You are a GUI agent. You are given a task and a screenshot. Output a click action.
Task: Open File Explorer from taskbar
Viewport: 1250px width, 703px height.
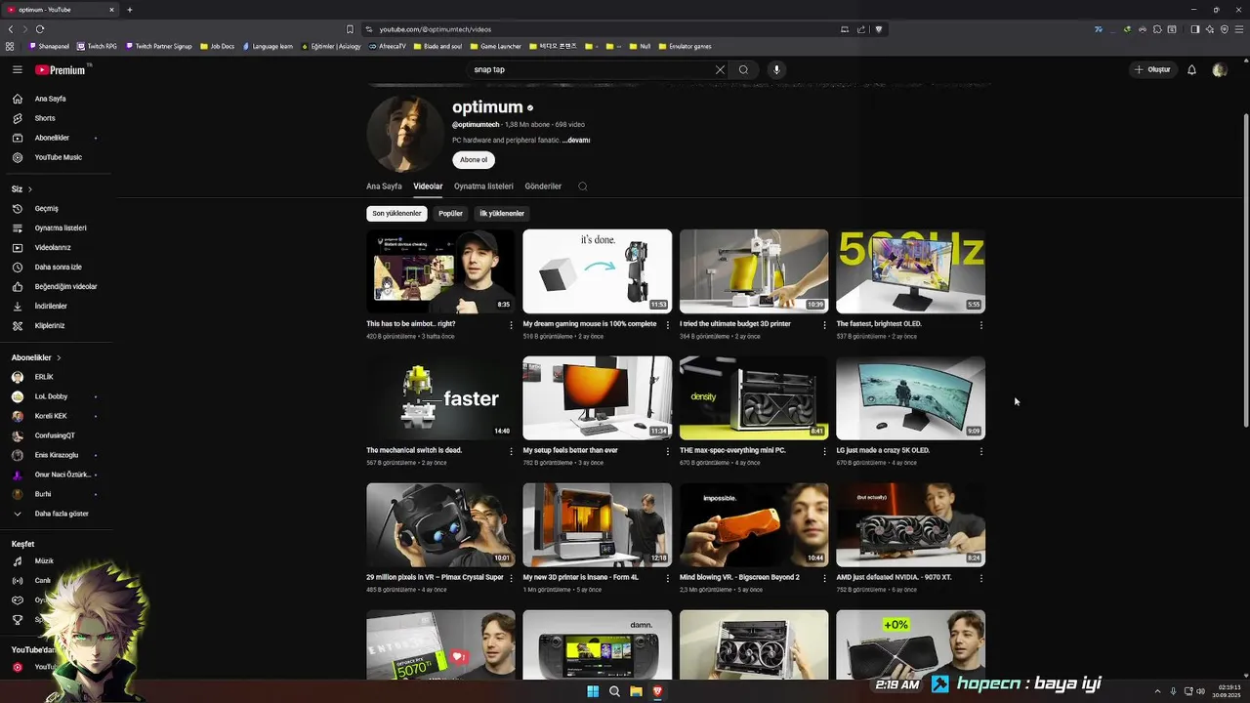coord(636,691)
